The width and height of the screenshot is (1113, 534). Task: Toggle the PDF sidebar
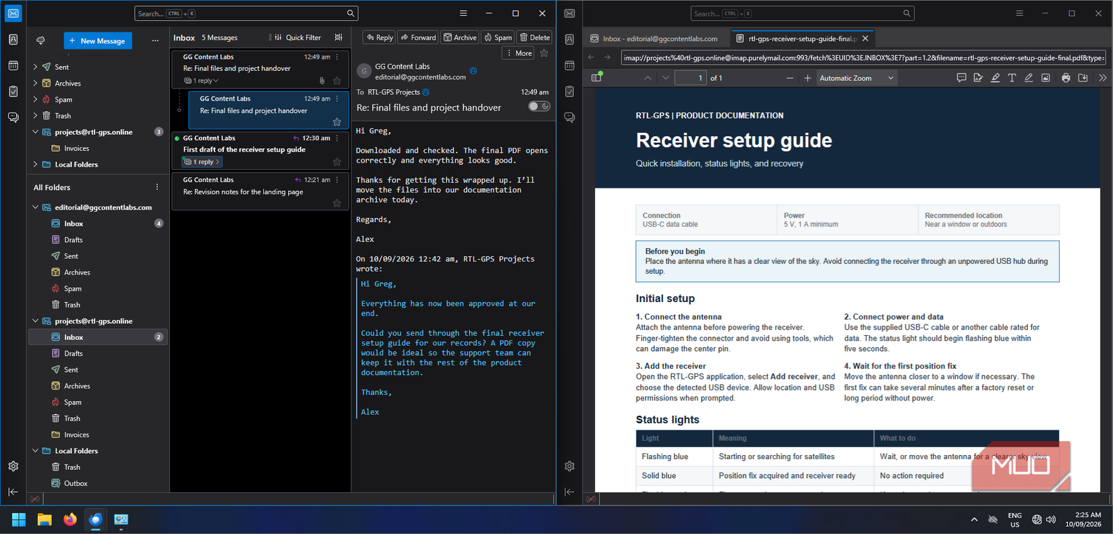point(596,78)
